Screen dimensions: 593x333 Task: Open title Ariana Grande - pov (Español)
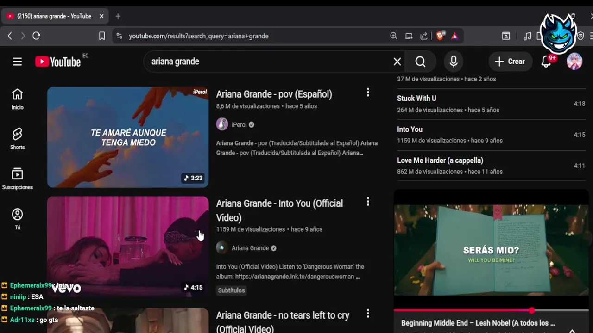(x=274, y=94)
